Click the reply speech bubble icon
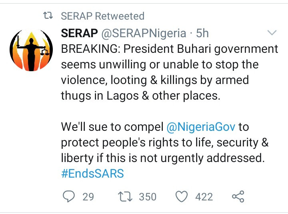Viewport: 288px width, 214px height. 69,196
